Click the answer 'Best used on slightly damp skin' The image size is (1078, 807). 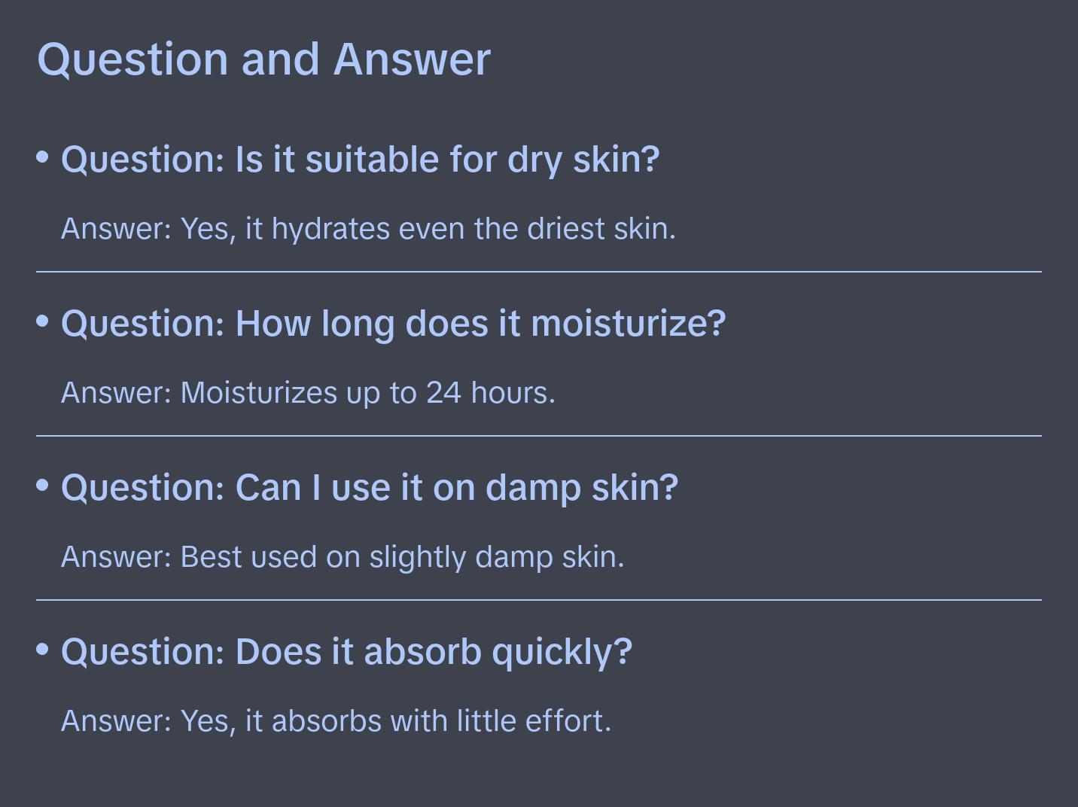(x=343, y=557)
